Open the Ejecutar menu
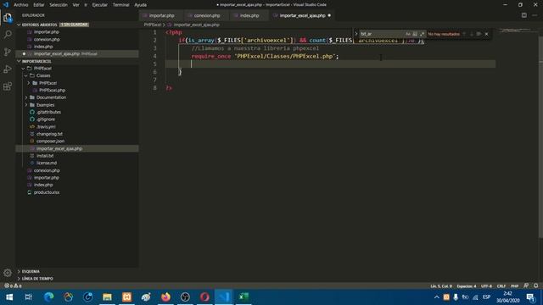Viewport: 543px width, 305px height. pos(100,5)
